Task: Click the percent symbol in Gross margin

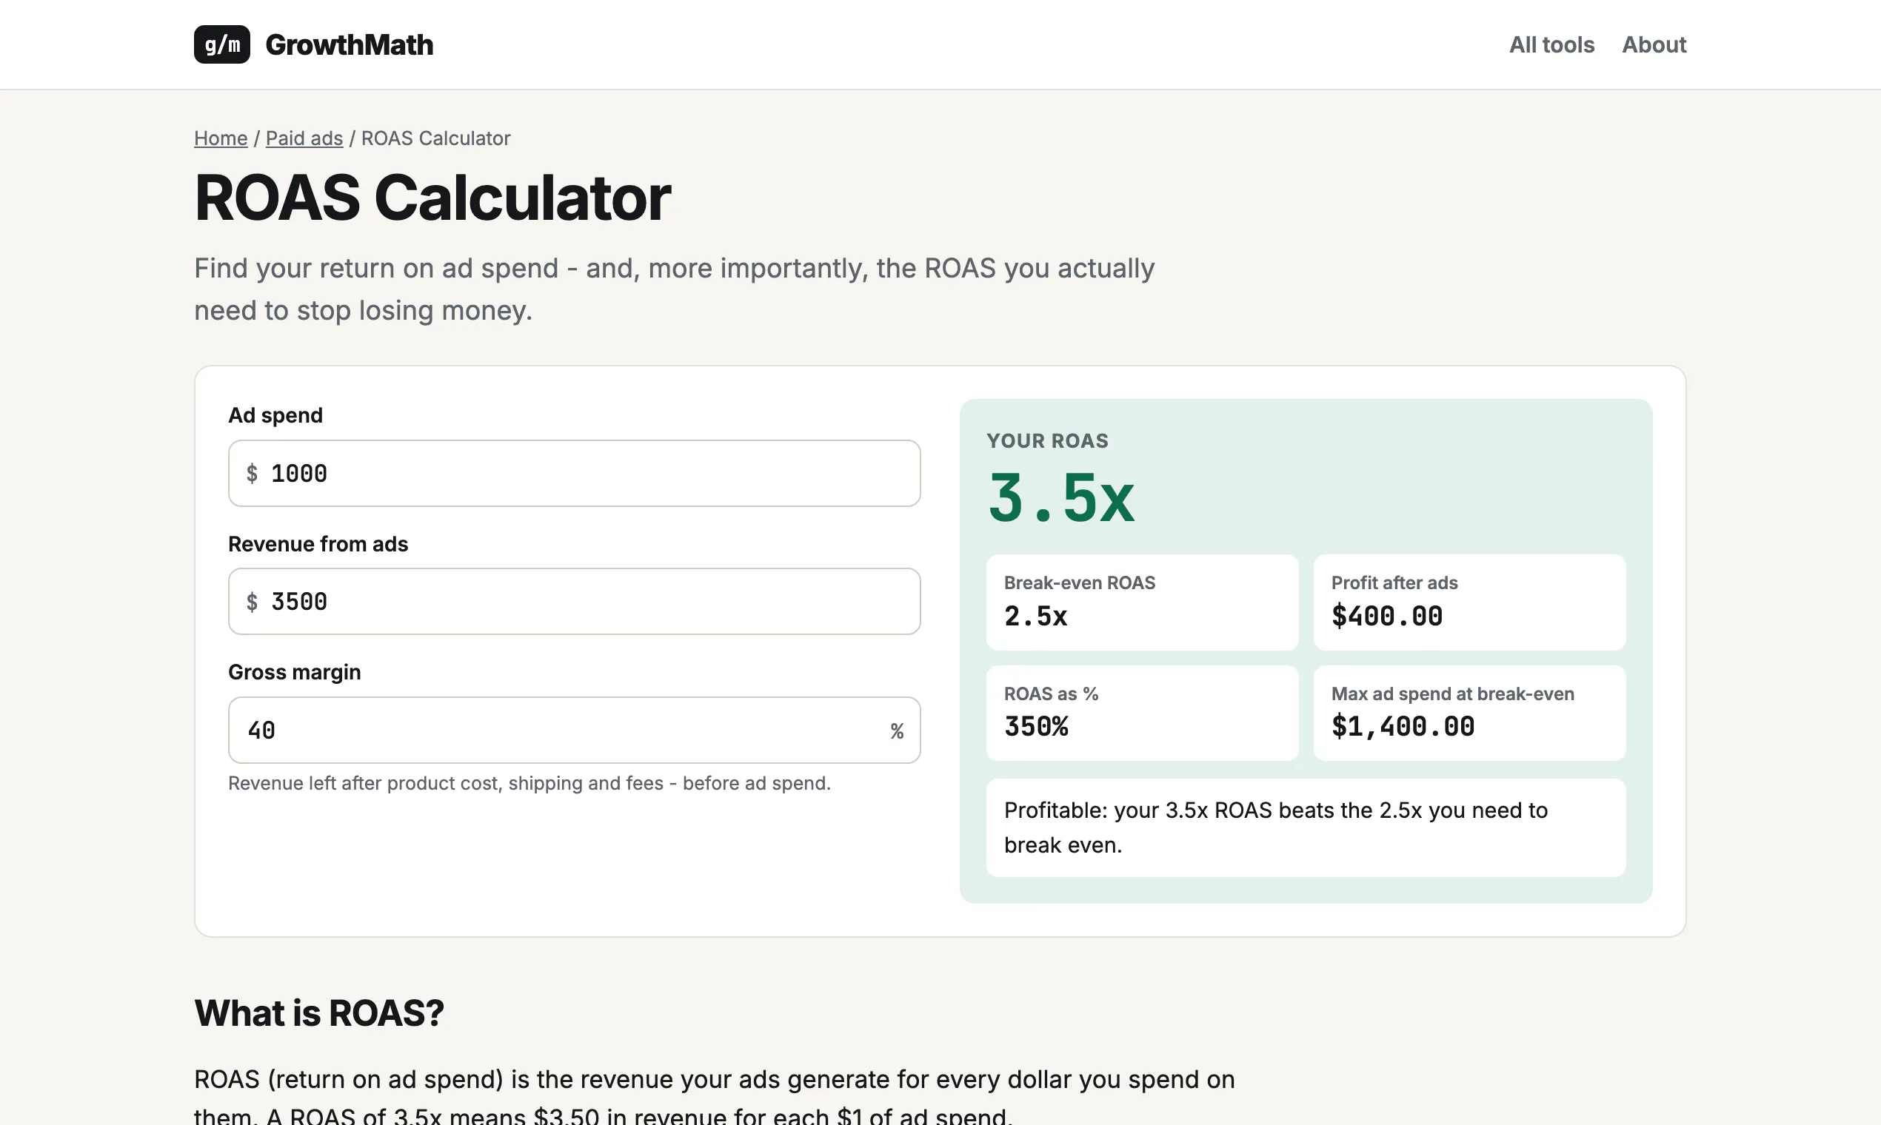Action: pos(897,731)
